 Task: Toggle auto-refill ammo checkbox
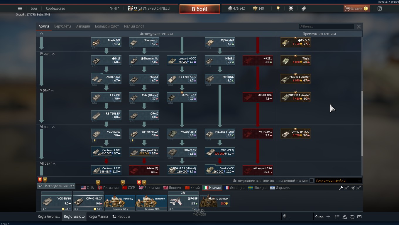coord(358,188)
